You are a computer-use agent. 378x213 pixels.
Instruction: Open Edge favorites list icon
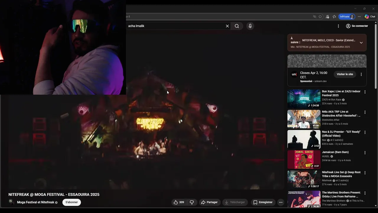334,17
